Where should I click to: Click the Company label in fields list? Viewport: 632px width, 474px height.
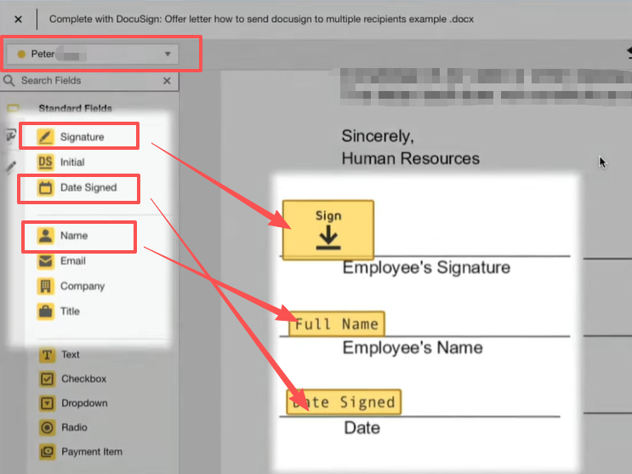click(x=83, y=287)
